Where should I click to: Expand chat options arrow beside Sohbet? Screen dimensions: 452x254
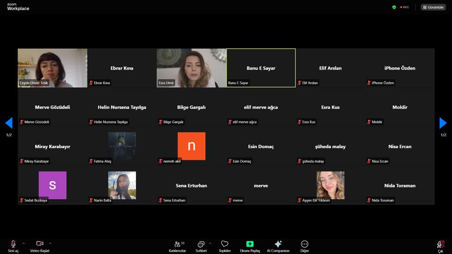click(210, 243)
